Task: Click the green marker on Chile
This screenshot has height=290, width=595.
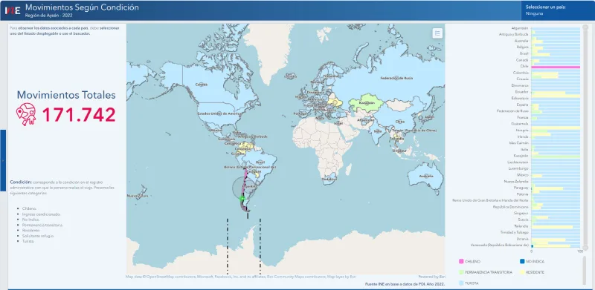Action: [242, 198]
